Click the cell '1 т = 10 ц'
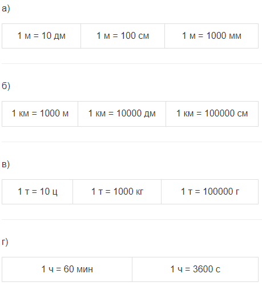The width and height of the screenshot is (262, 286). click(x=37, y=192)
